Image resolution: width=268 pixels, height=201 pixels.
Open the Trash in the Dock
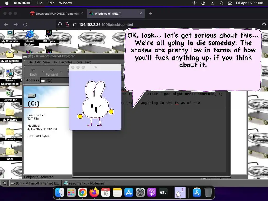tap(208, 192)
